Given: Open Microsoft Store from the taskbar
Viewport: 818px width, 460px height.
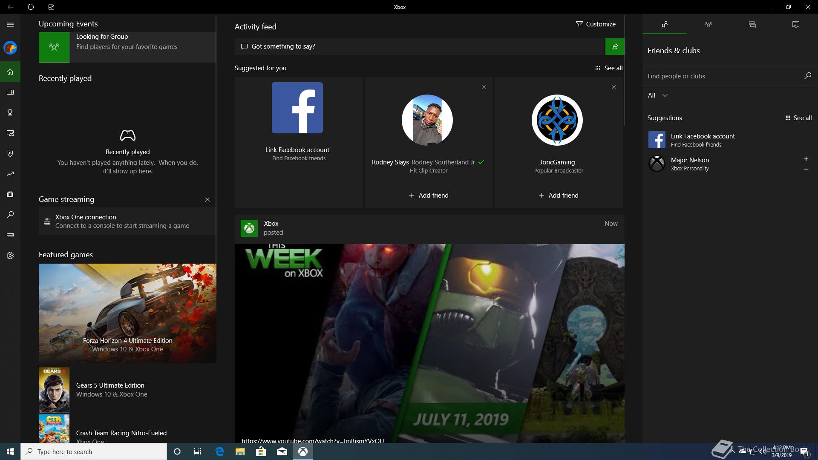Looking at the screenshot, I should point(261,451).
